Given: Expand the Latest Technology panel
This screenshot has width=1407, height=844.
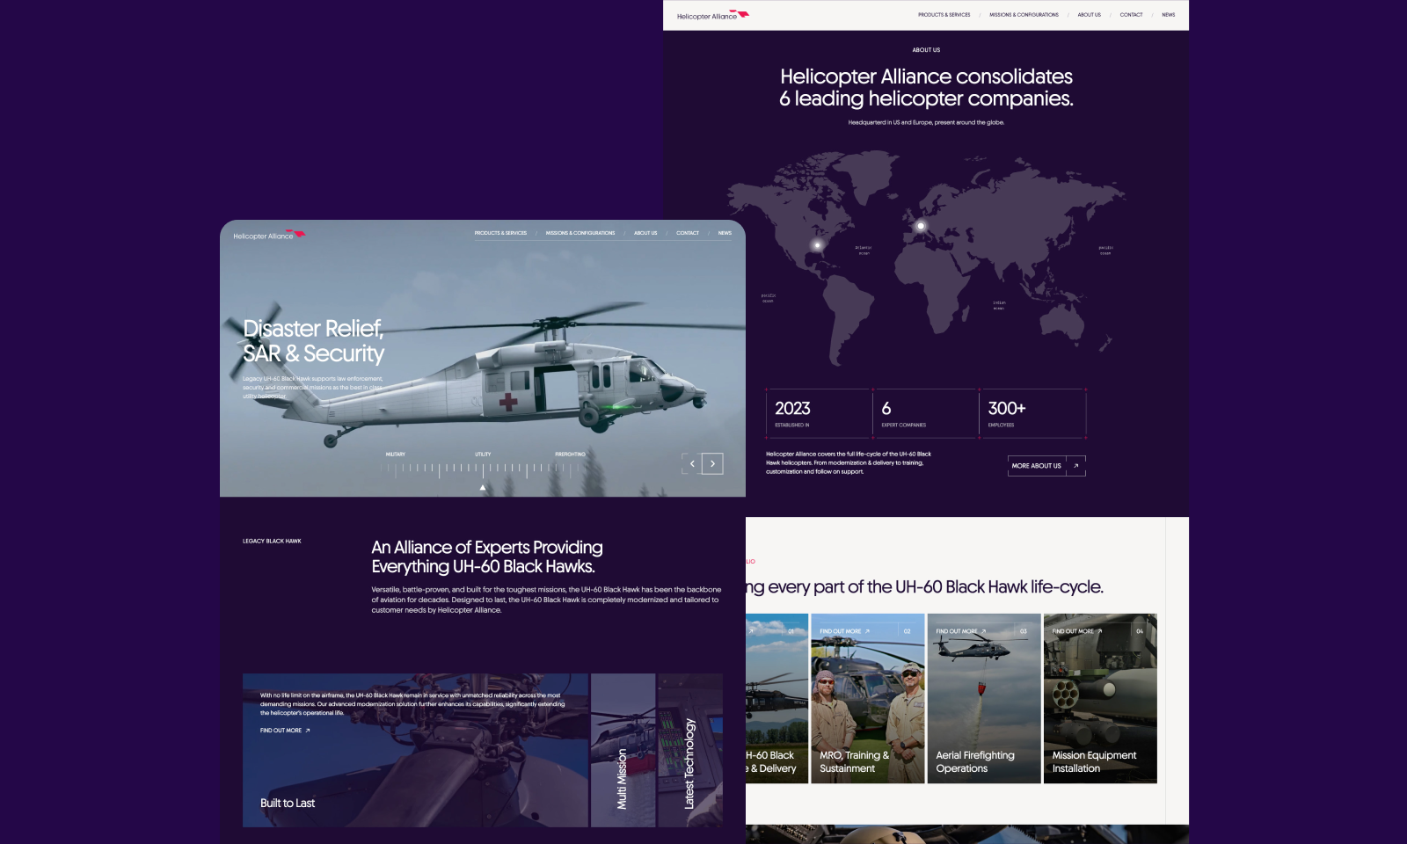Looking at the screenshot, I should coord(690,750).
